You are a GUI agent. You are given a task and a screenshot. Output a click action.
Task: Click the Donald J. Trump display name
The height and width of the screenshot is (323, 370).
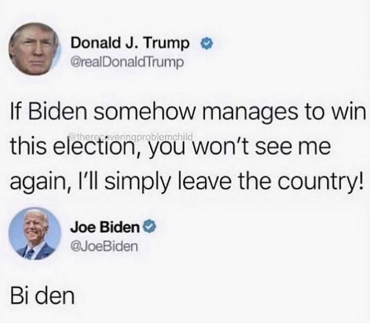pyautogui.click(x=130, y=43)
